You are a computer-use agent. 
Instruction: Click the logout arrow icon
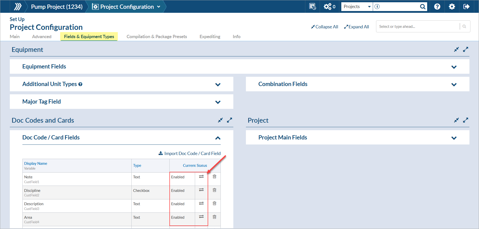click(466, 7)
